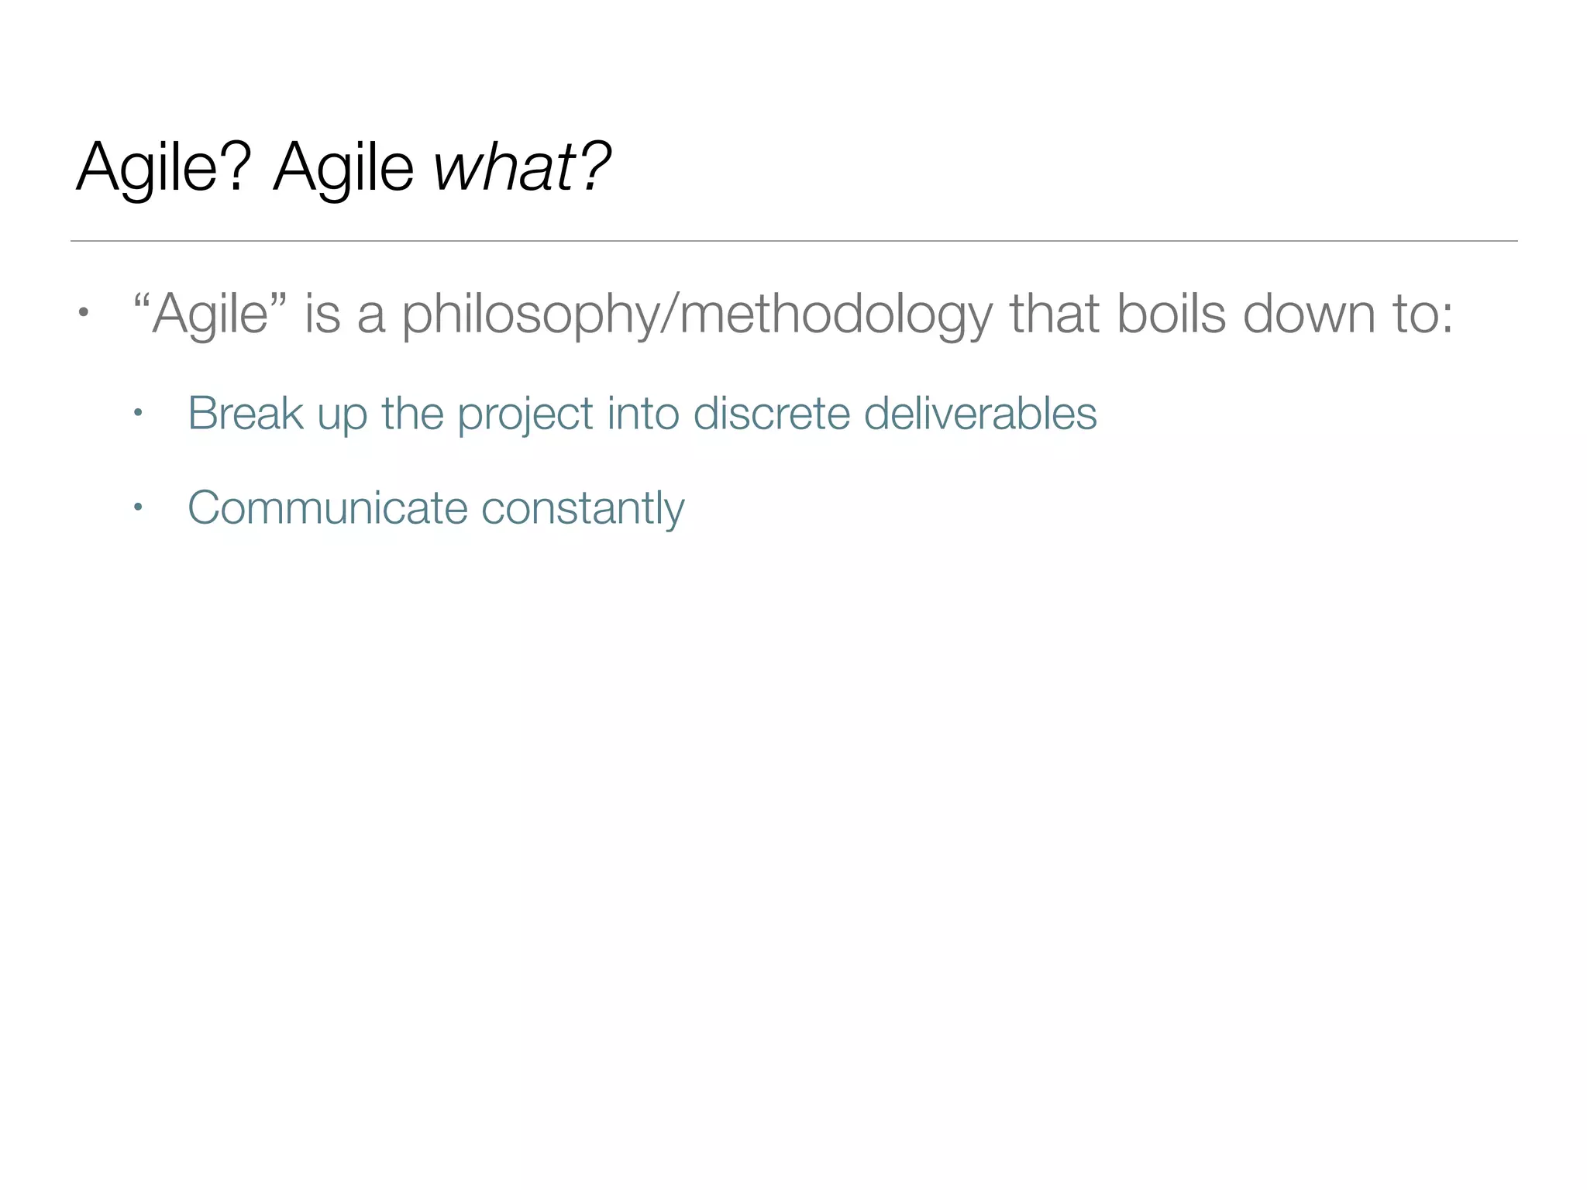Click the word "discrete" in the sub-bullet
The width and height of the screenshot is (1587, 1190).
pyautogui.click(x=771, y=413)
